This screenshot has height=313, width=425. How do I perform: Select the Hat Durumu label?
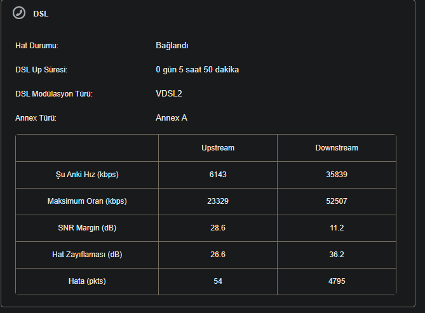click(37, 46)
